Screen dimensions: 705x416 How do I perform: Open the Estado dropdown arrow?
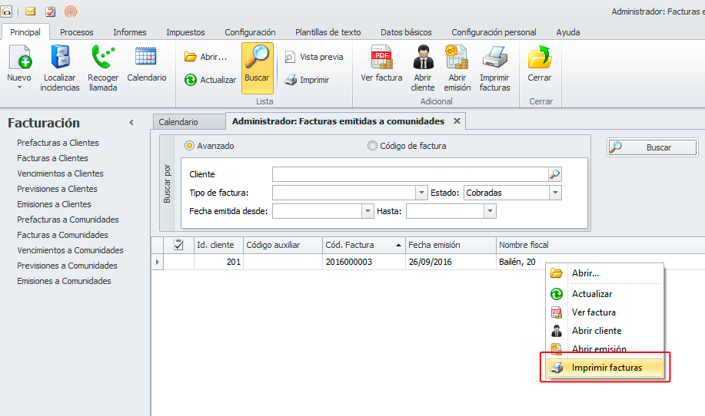(x=555, y=193)
